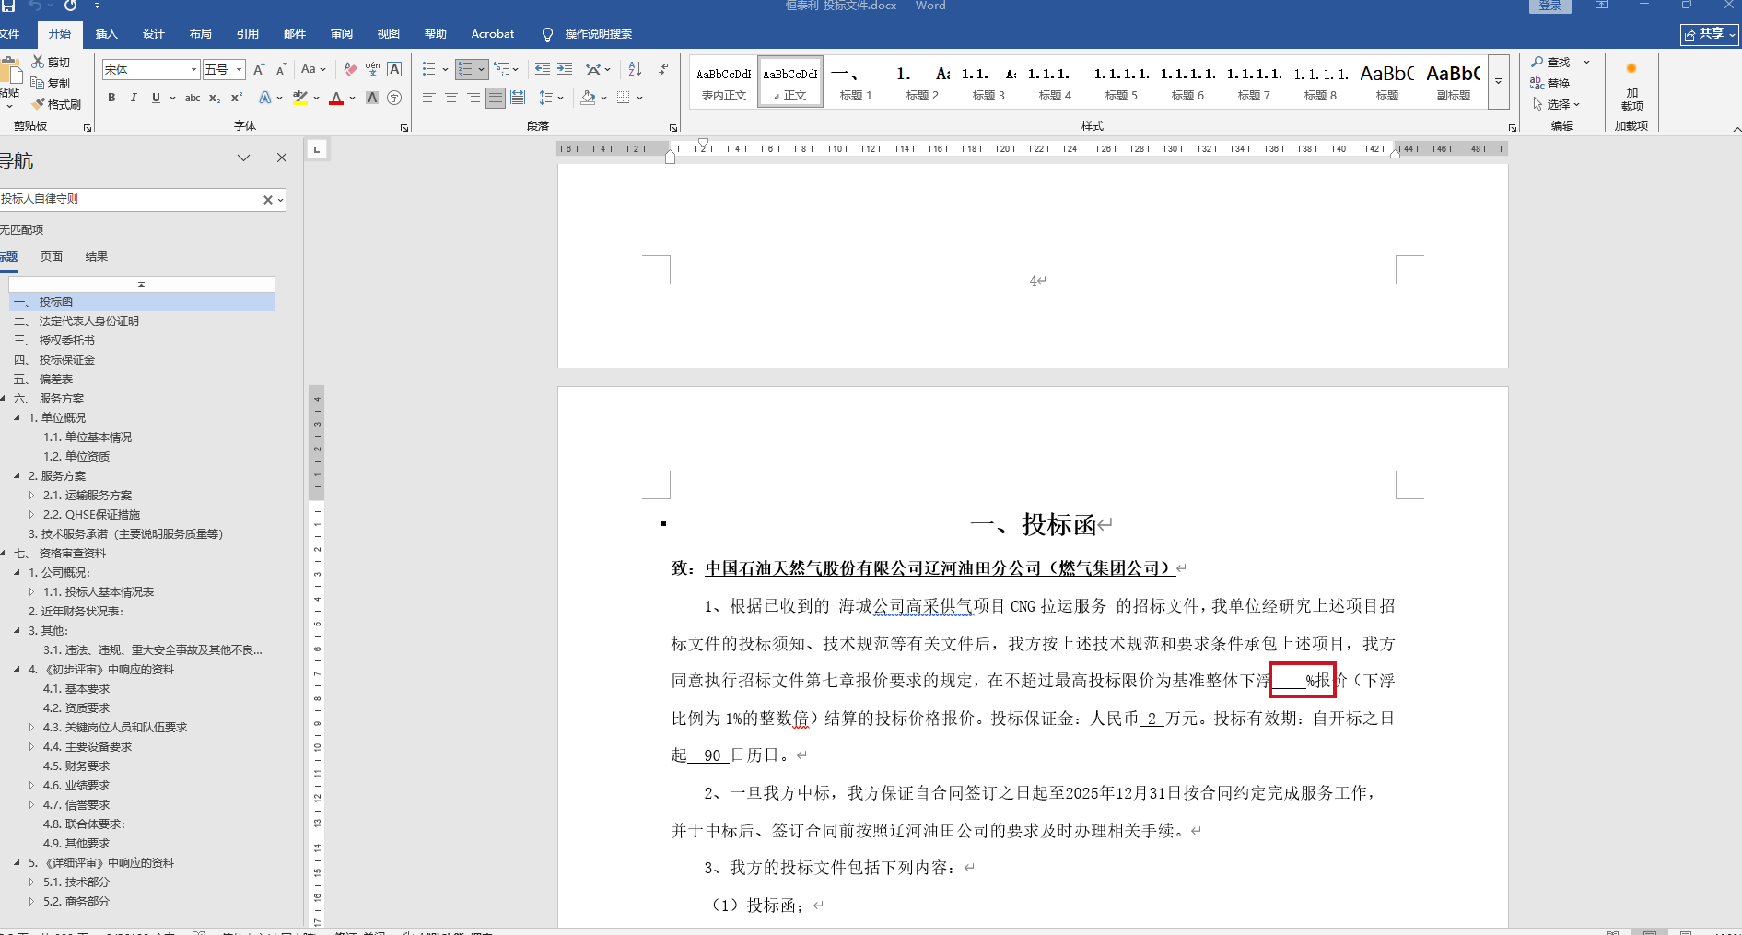Viewport: 1742px width, 935px height.
Task: Open the font size dropdown (五号)
Action: 239,70
